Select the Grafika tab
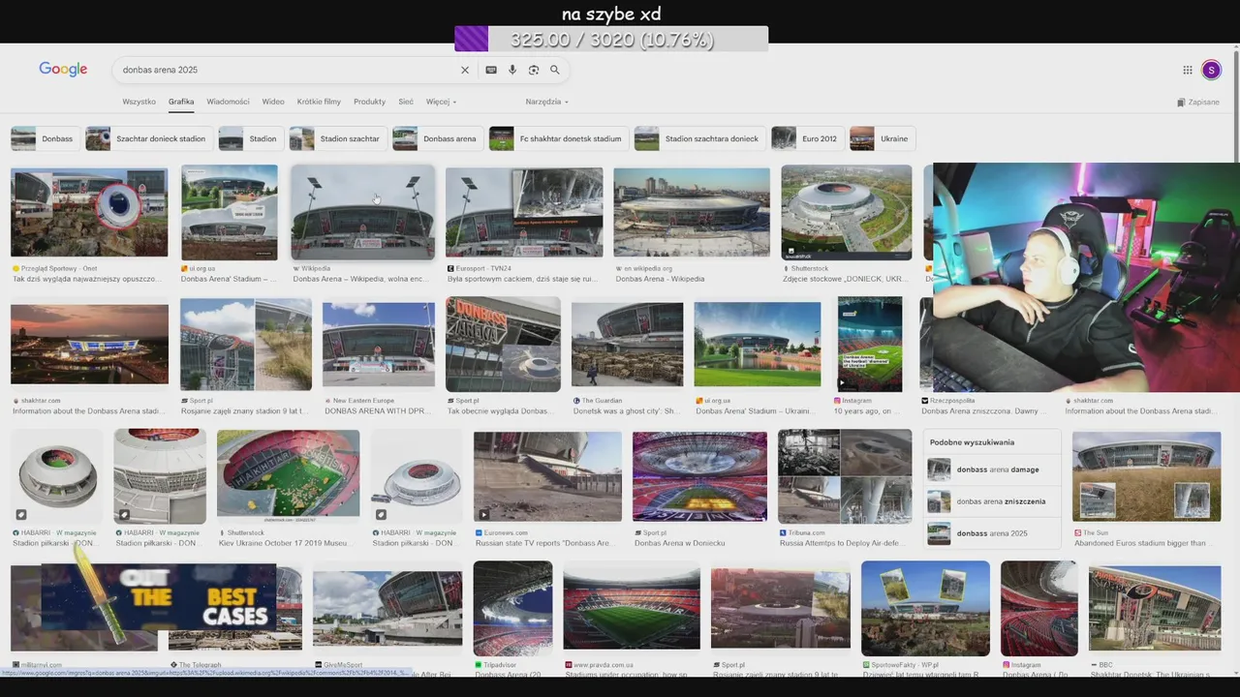 [181, 102]
